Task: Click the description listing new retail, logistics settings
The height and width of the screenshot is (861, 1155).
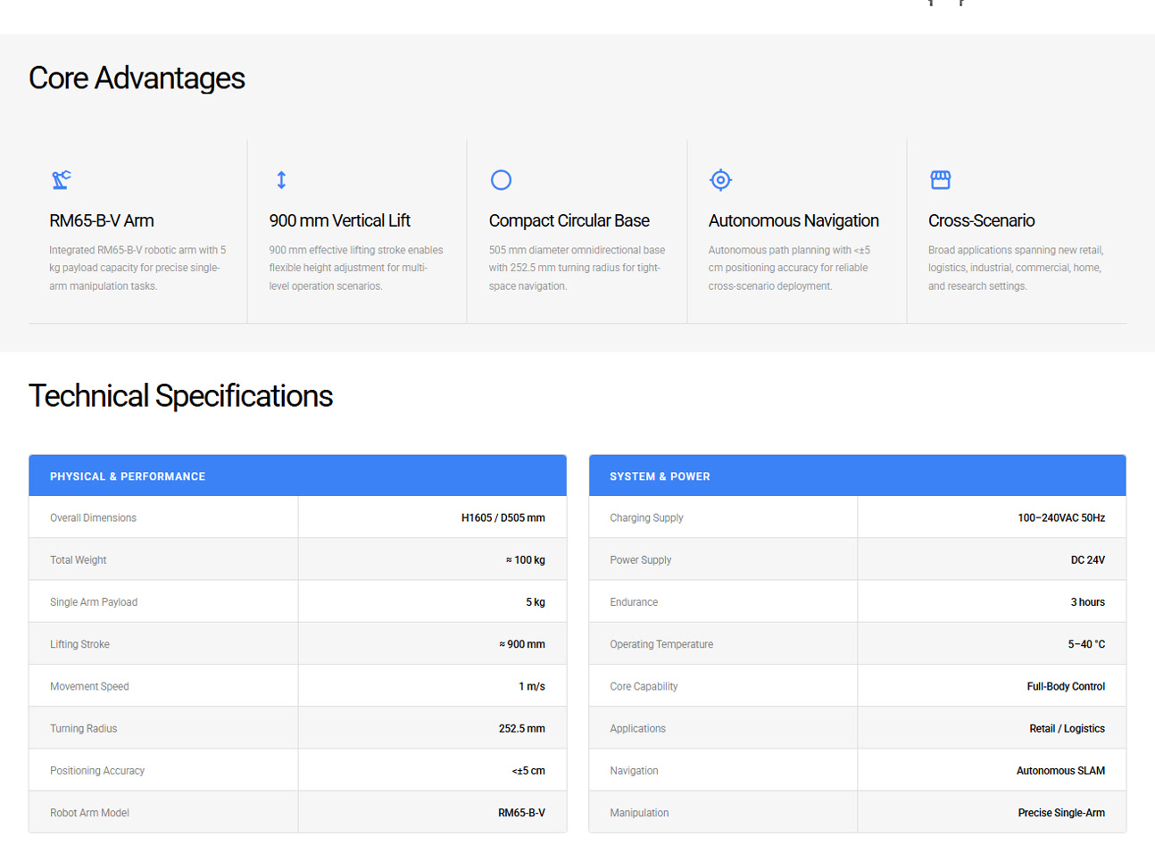Action: 1016,268
